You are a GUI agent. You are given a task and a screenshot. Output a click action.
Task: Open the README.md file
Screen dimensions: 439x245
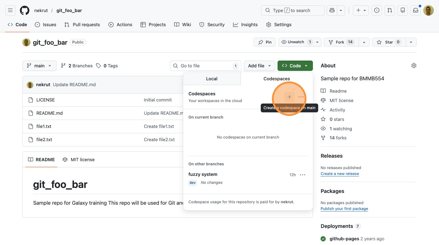49,113
